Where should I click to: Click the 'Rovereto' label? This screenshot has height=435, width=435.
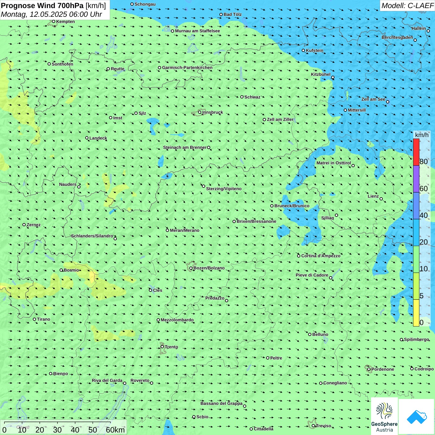point(140,380)
